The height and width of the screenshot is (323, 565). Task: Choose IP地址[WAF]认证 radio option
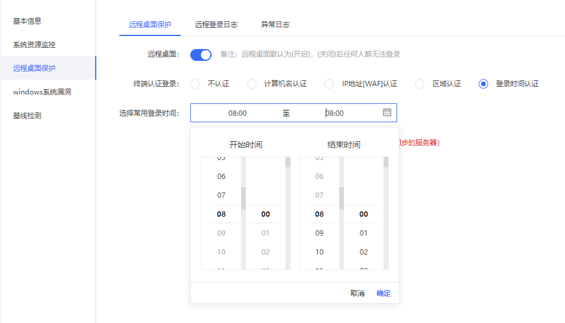click(330, 84)
